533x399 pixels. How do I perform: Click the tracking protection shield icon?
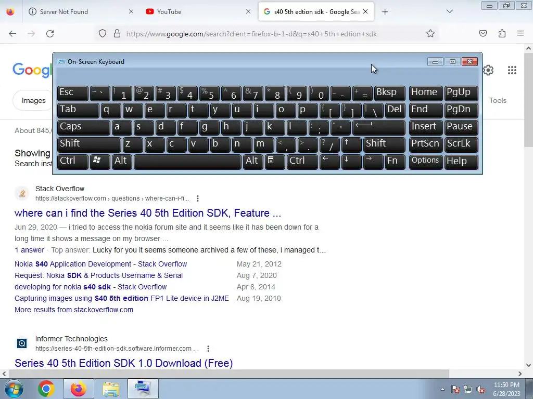(x=103, y=34)
